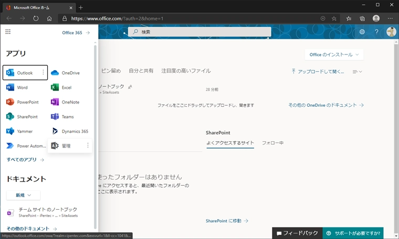This screenshot has height=239, width=399.
Task: Select フォロー中 tab
Action: click(272, 143)
